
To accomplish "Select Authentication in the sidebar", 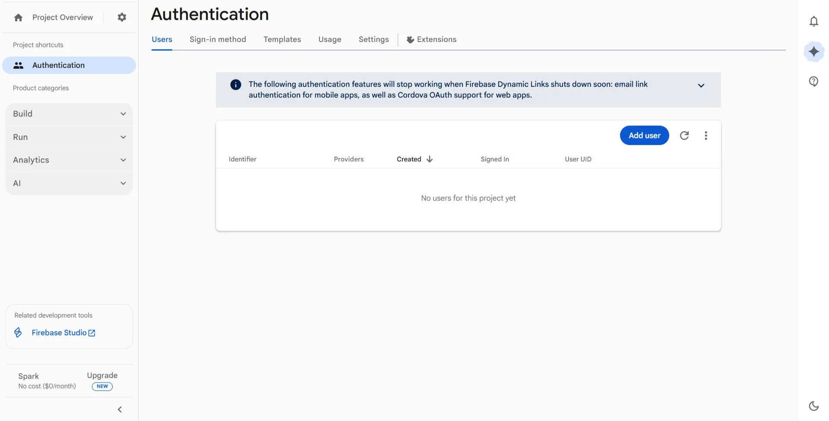I will 69,65.
